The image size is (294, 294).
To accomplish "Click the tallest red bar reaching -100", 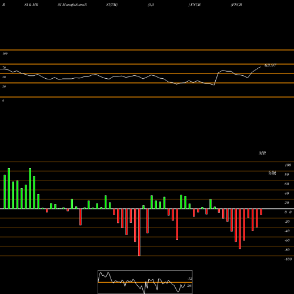I will click(x=139, y=232).
